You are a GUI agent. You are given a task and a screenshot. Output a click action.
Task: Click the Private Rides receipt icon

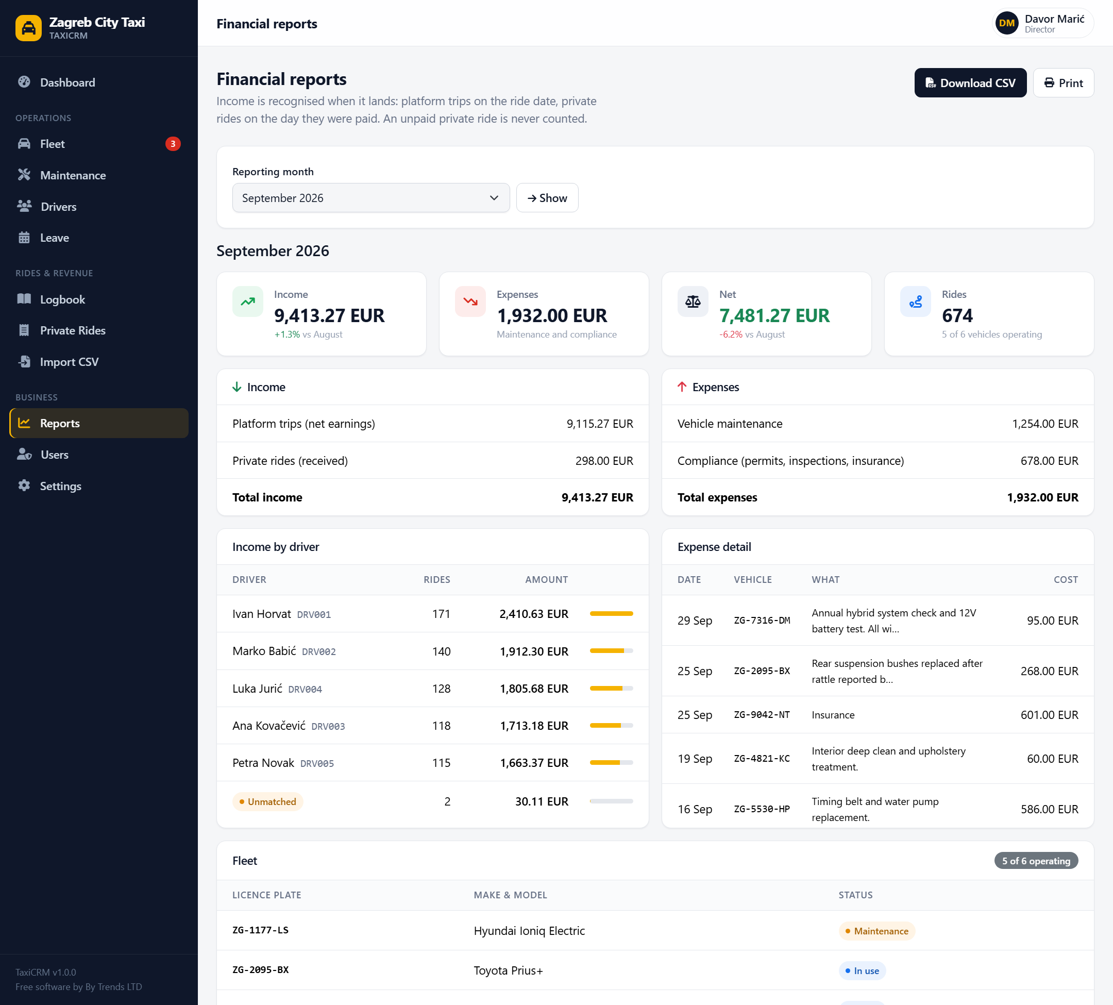click(24, 330)
